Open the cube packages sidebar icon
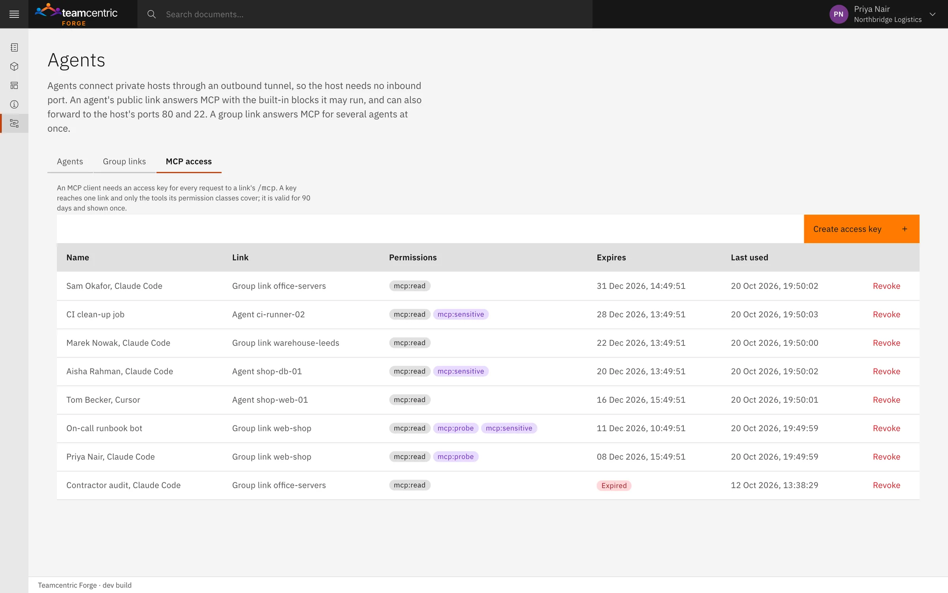 pyautogui.click(x=14, y=66)
